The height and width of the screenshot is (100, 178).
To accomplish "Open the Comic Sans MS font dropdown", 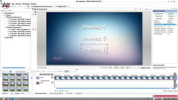I will click(x=101, y=68).
